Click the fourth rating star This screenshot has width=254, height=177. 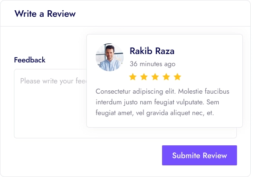pyautogui.click(x=166, y=77)
